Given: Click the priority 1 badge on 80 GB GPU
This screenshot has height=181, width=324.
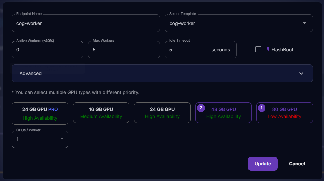Looking at the screenshot, I should click(262, 108).
